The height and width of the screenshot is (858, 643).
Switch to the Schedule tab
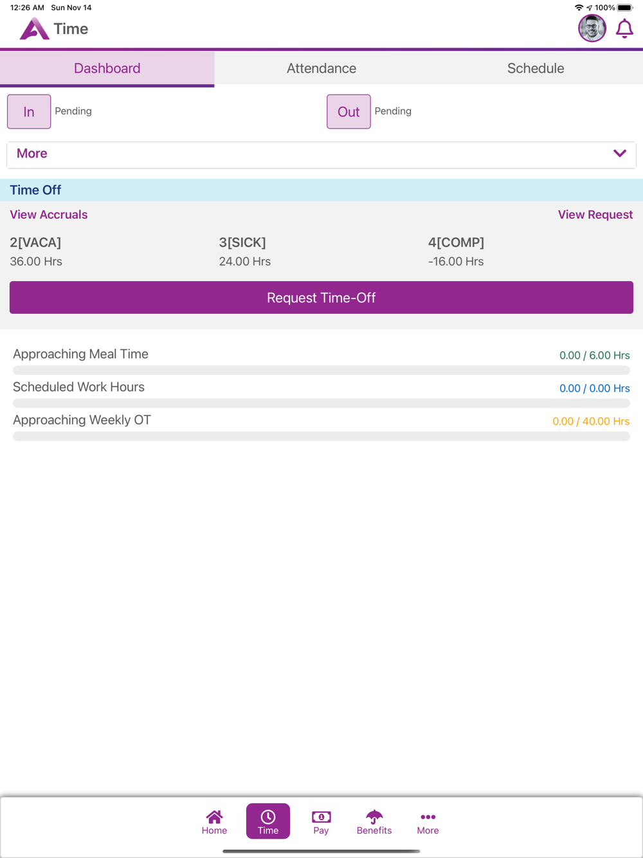pyautogui.click(x=536, y=68)
